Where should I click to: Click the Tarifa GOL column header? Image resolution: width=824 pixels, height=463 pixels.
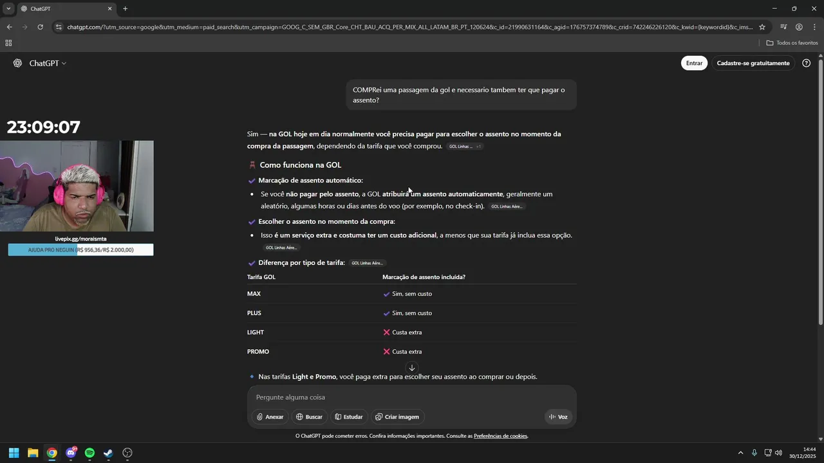click(x=261, y=277)
